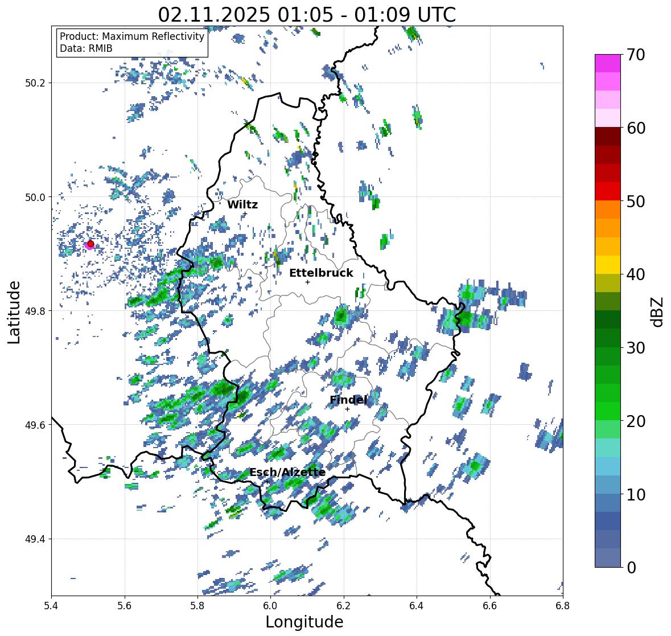
Task: Click the 5.4 longitude tick label
Action: click(x=51, y=605)
